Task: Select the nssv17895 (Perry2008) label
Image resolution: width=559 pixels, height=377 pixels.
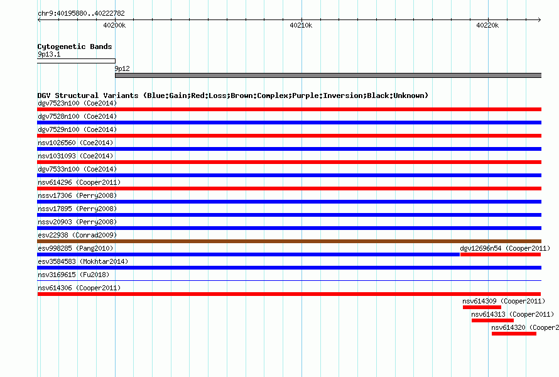Action: click(x=77, y=209)
